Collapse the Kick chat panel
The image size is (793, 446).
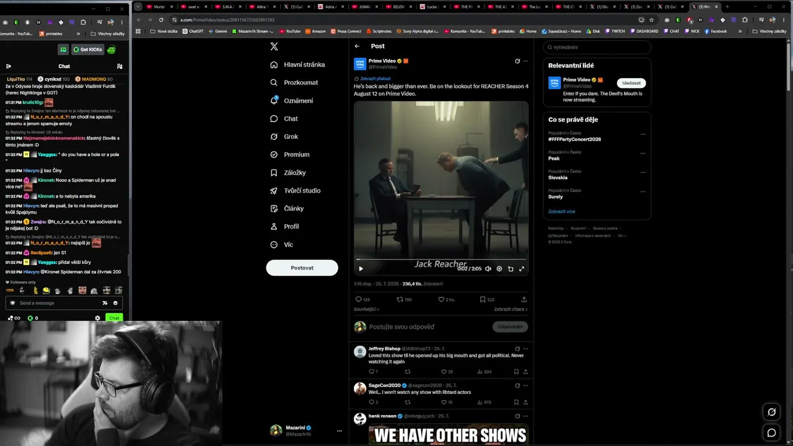(x=9, y=66)
